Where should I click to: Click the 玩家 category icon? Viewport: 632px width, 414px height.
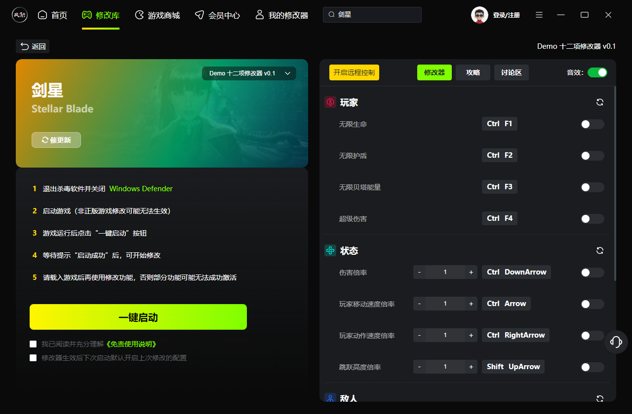point(330,103)
